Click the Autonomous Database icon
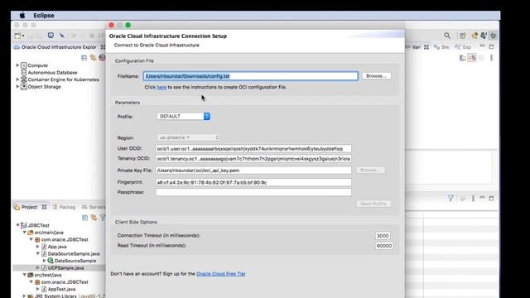This screenshot has width=530, height=298. 24,72
